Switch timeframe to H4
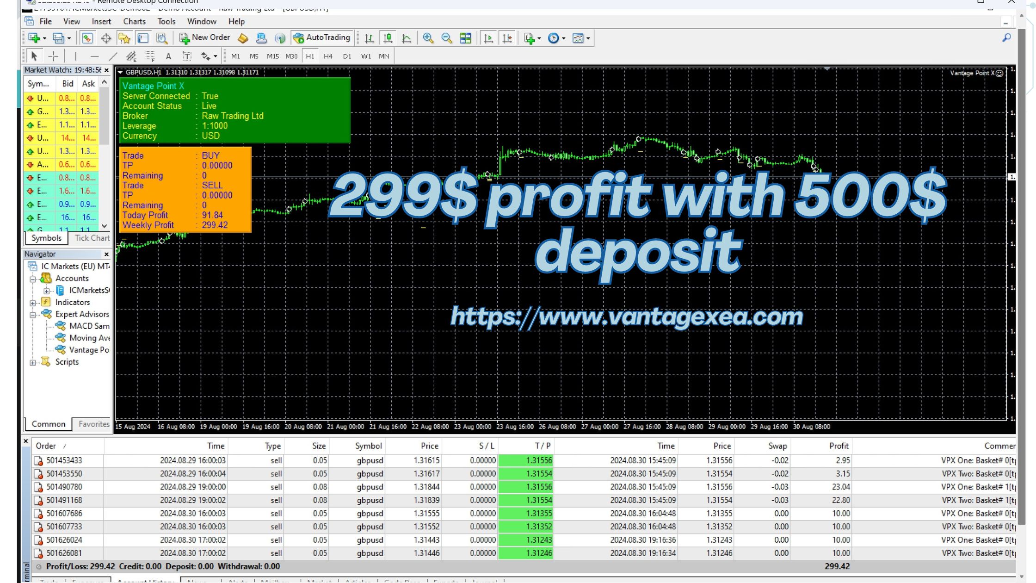Screen dimensions: 1036x583 click(328, 56)
